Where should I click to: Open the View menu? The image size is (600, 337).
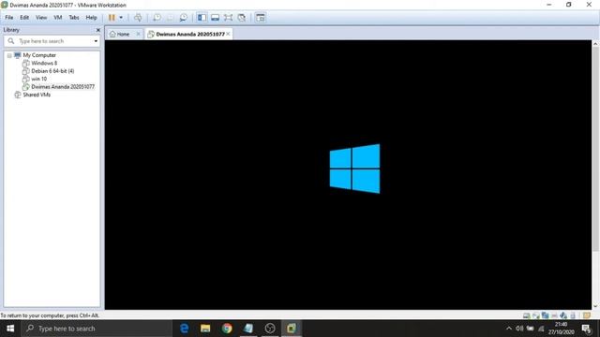pos(41,18)
